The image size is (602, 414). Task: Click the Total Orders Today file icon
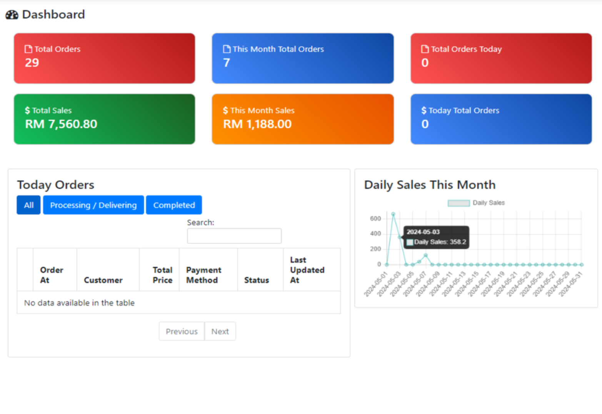425,49
